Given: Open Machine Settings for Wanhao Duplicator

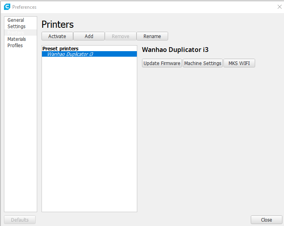Looking at the screenshot, I should (x=203, y=63).
